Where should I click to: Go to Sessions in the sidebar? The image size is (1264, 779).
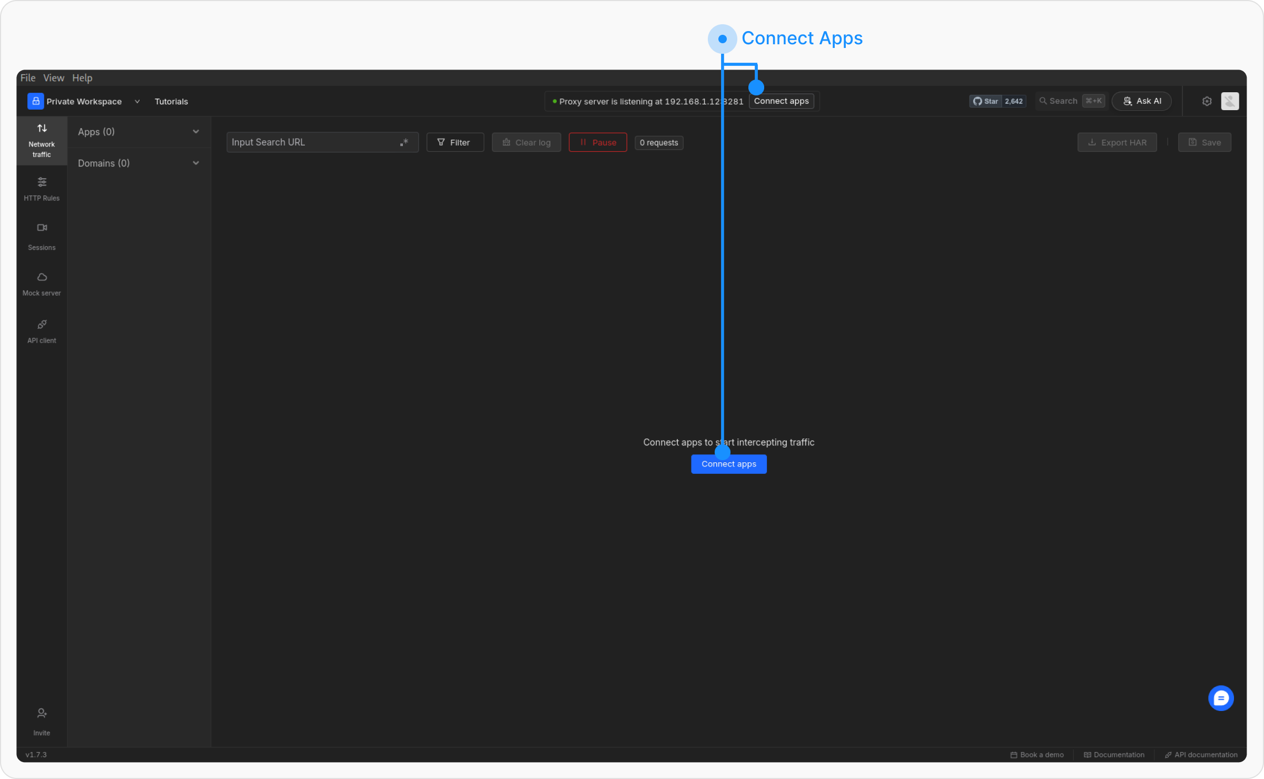[42, 236]
